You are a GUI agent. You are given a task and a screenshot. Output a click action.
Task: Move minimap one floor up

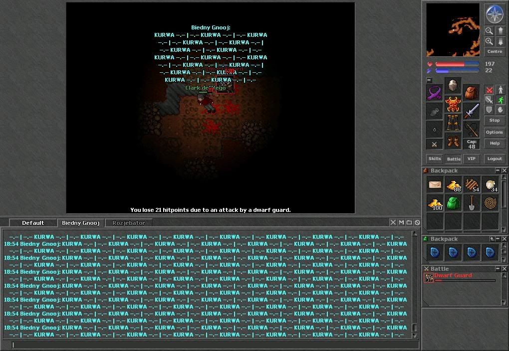pyautogui.click(x=500, y=31)
